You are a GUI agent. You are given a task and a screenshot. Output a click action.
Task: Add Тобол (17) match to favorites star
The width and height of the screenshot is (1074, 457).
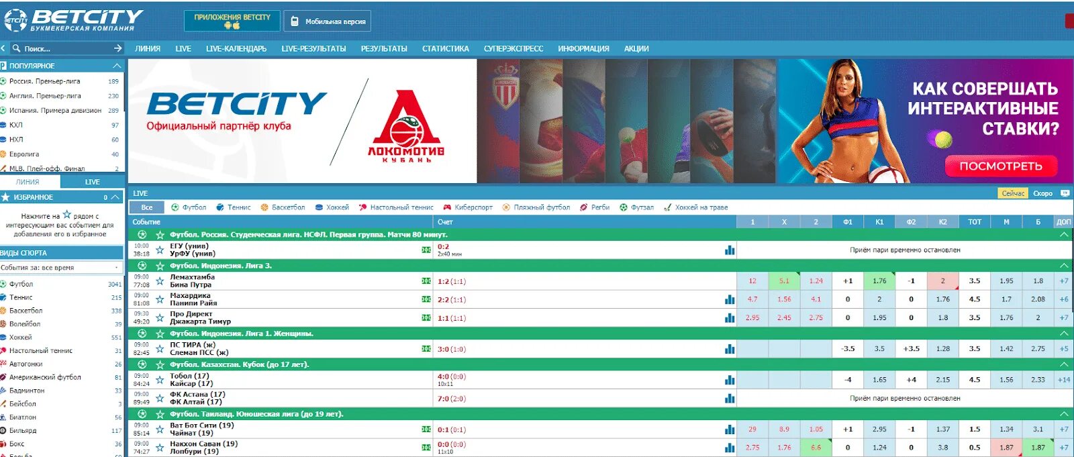click(x=160, y=380)
